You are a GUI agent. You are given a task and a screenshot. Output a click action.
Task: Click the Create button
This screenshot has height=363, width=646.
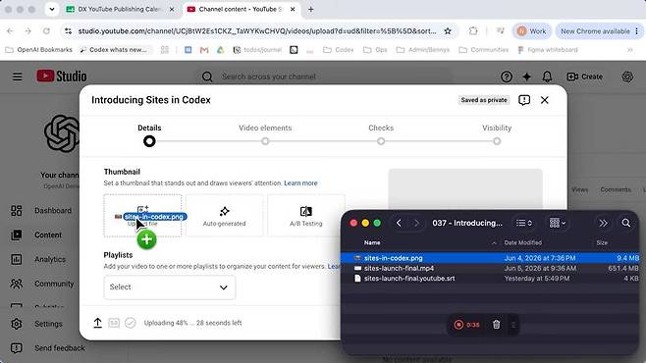pos(584,77)
